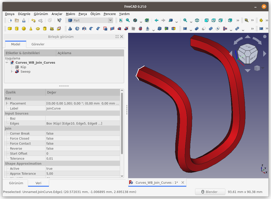Expand the Placement property row
This screenshot has height=199, width=271.
click(x=7, y=103)
